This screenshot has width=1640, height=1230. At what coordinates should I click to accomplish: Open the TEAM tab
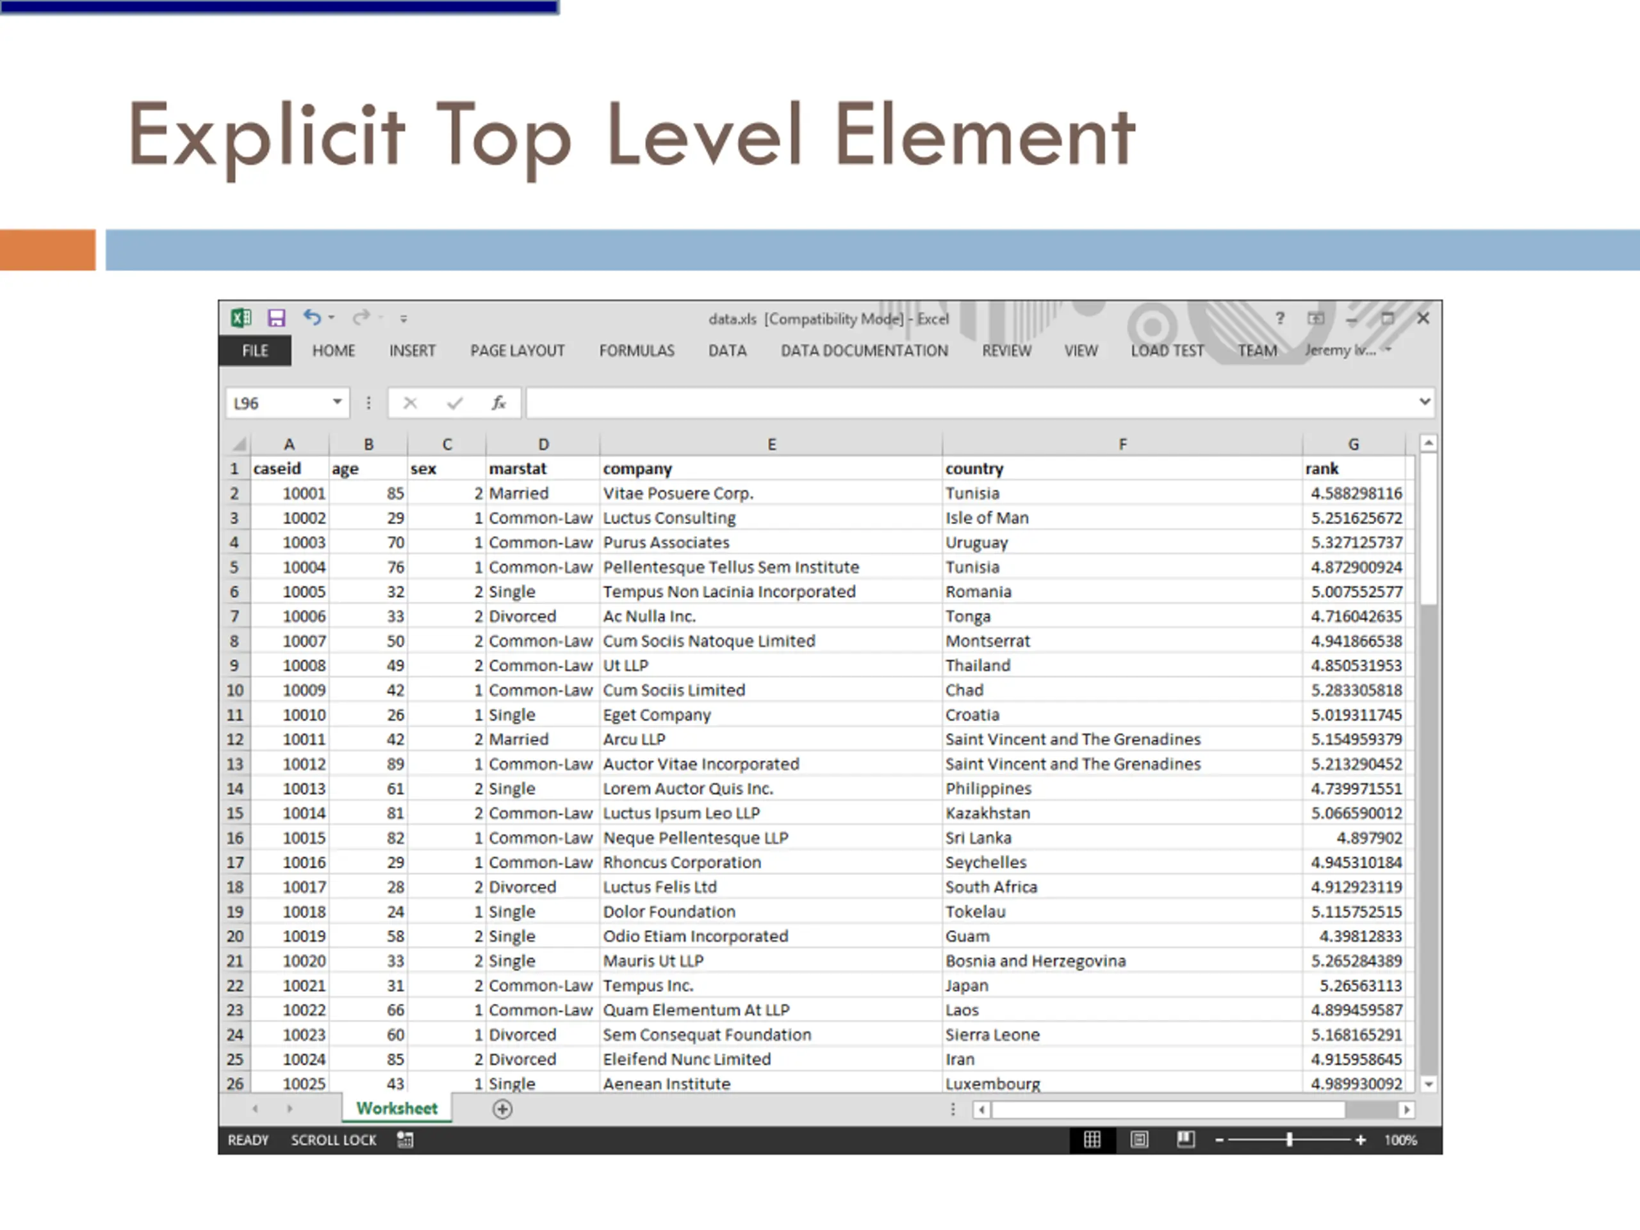click(1258, 350)
